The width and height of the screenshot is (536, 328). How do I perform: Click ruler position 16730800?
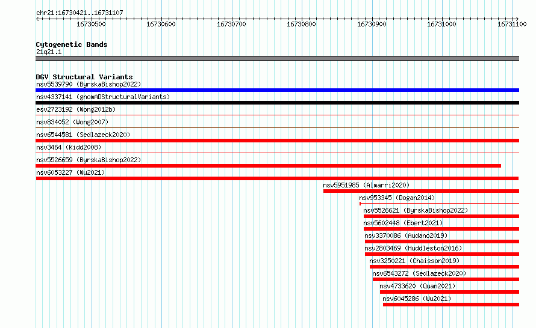pyautogui.click(x=302, y=24)
